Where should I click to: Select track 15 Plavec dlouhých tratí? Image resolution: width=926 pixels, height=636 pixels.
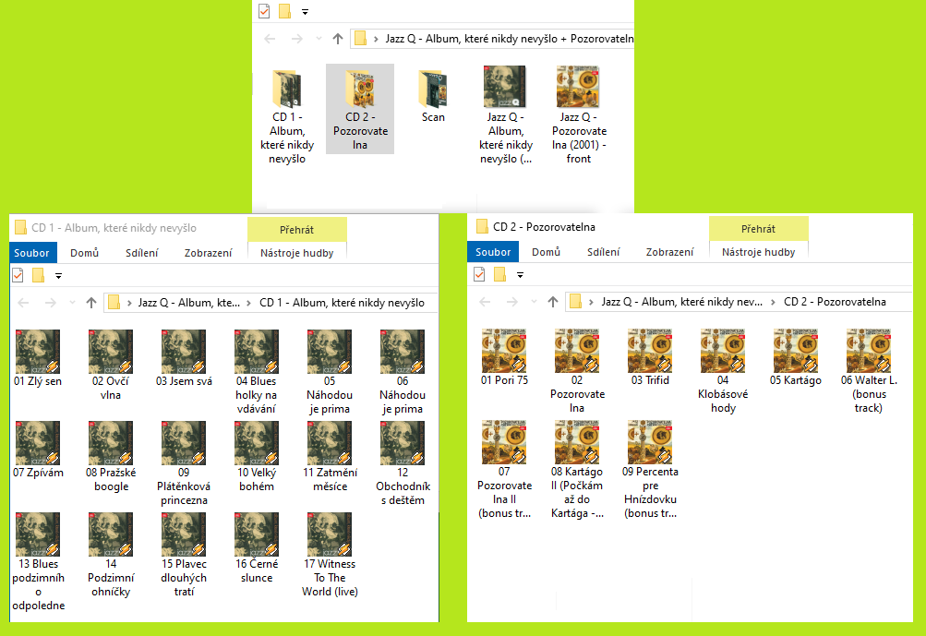[184, 555]
